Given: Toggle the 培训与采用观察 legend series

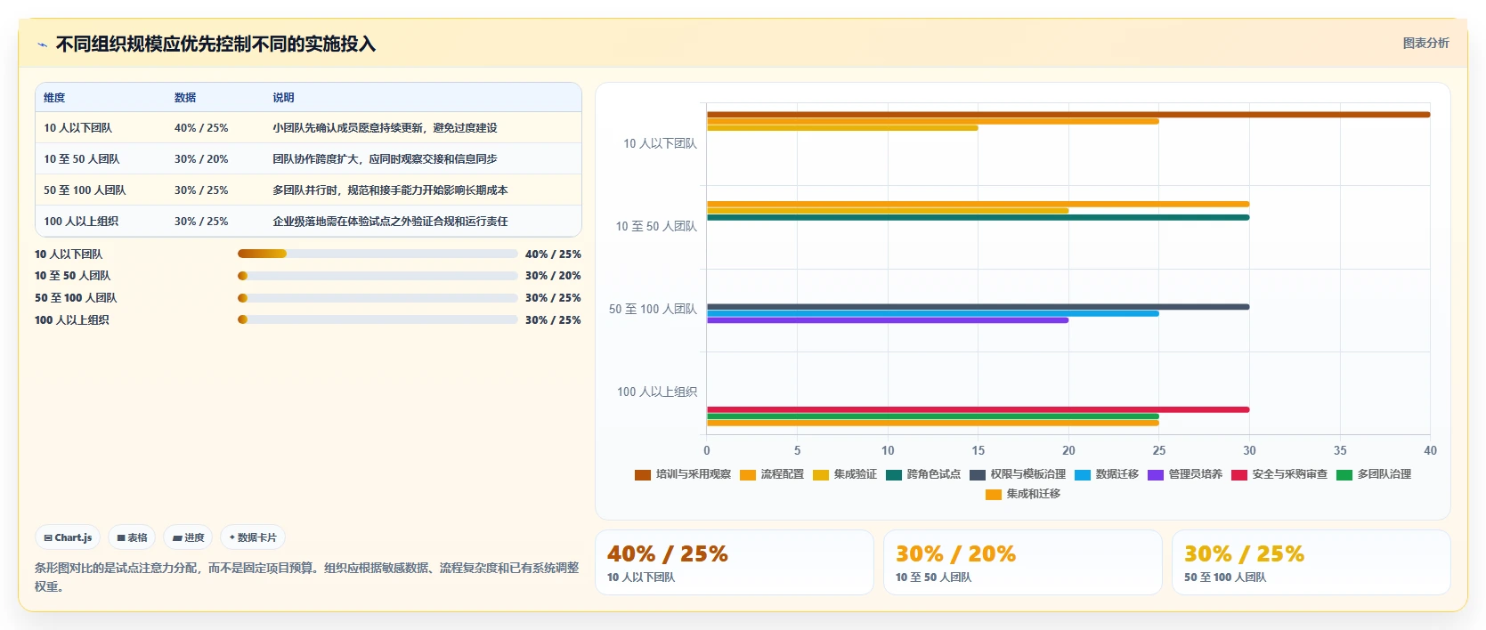Looking at the screenshot, I should [x=682, y=474].
